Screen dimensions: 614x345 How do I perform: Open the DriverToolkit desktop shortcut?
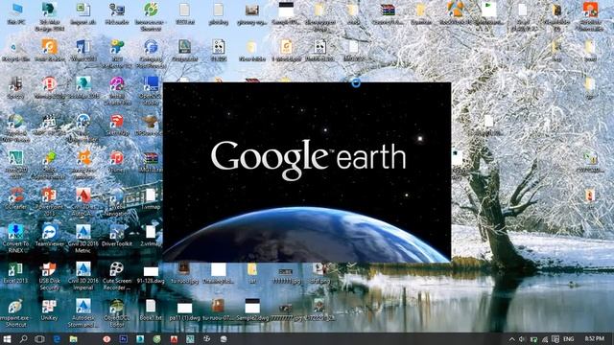(117, 236)
